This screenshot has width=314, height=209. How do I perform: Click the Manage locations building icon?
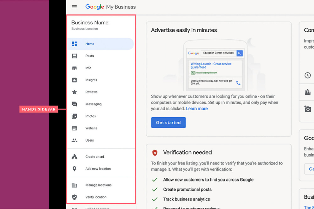point(74,185)
